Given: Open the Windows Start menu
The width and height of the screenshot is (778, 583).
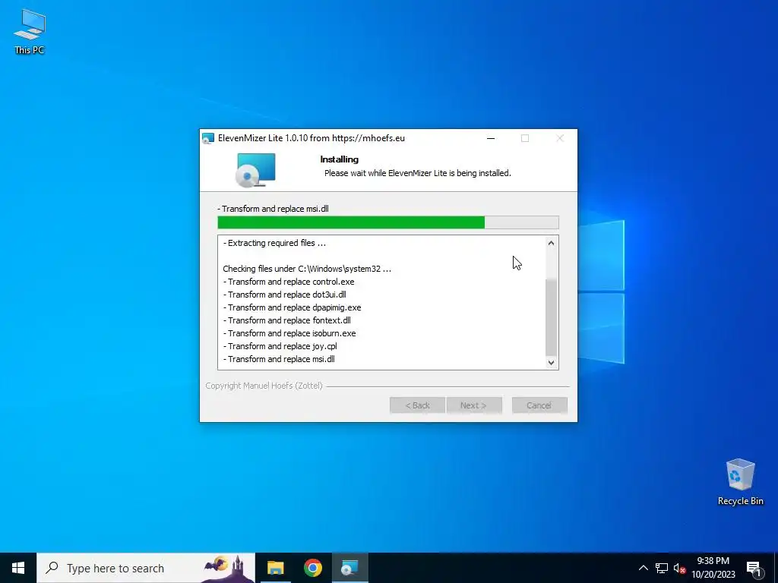Looking at the screenshot, I should click(x=18, y=568).
